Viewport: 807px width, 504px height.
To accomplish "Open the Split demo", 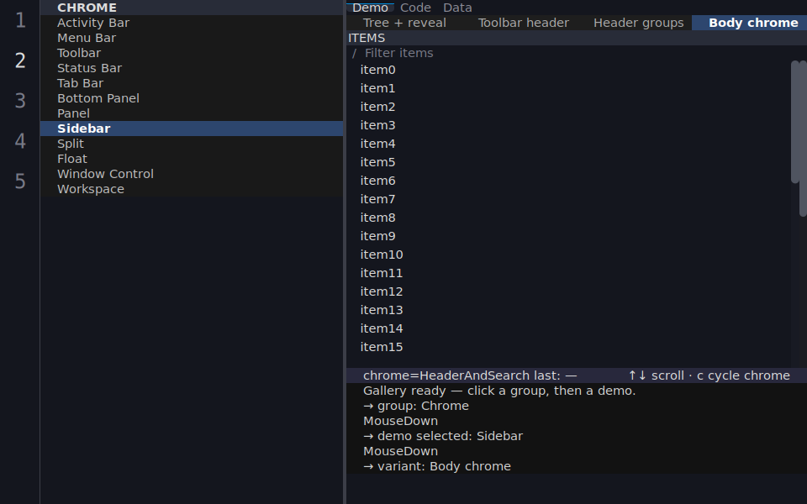I will (192, 144).
